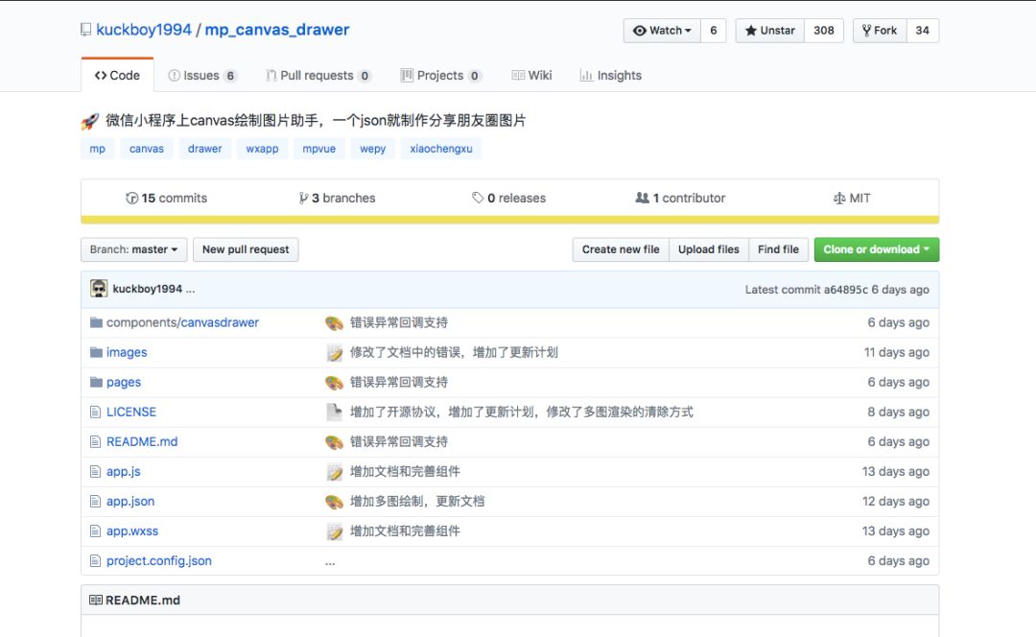Select the wepy topic tag
Screen dimensions: 1036x637
372,149
